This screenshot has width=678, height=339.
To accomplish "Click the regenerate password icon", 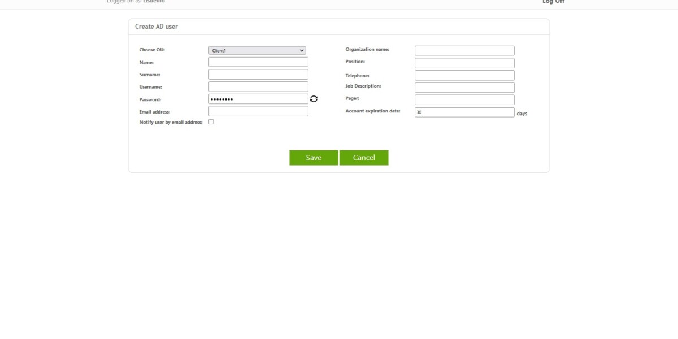I will coord(315,98).
